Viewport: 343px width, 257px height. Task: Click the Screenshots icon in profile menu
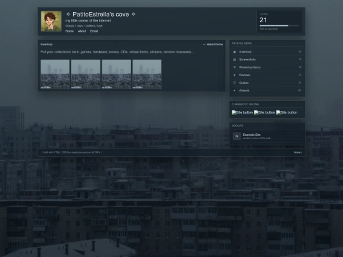(x=234, y=60)
